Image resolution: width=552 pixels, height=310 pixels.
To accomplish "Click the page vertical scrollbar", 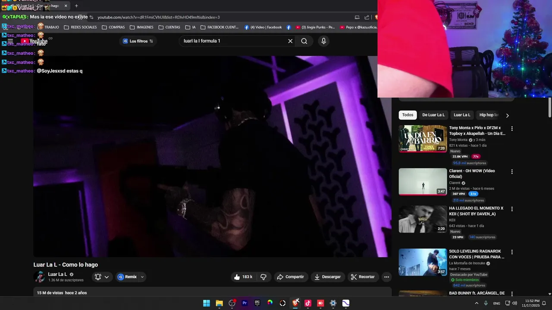I will 550,108.
